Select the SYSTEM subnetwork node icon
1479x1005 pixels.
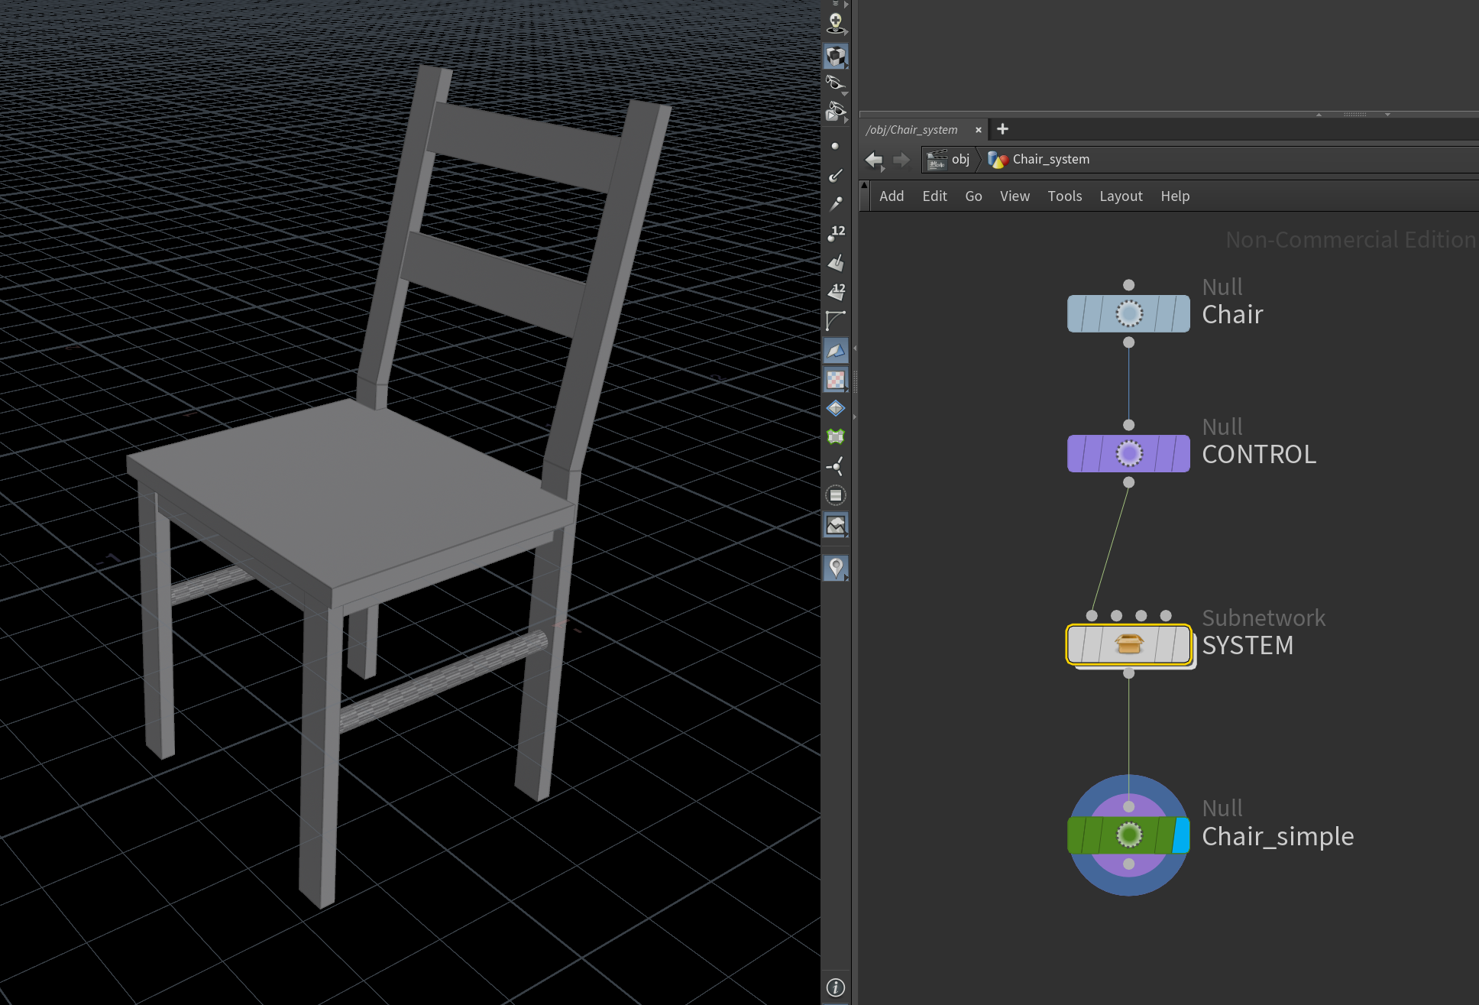[1128, 644]
